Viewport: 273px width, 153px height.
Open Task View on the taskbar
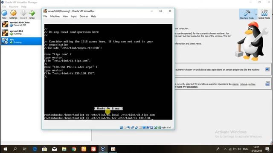25,149
